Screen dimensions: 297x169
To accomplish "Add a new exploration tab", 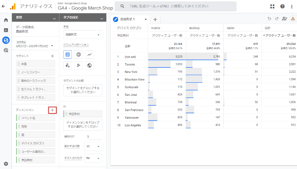I will click(x=155, y=19).
